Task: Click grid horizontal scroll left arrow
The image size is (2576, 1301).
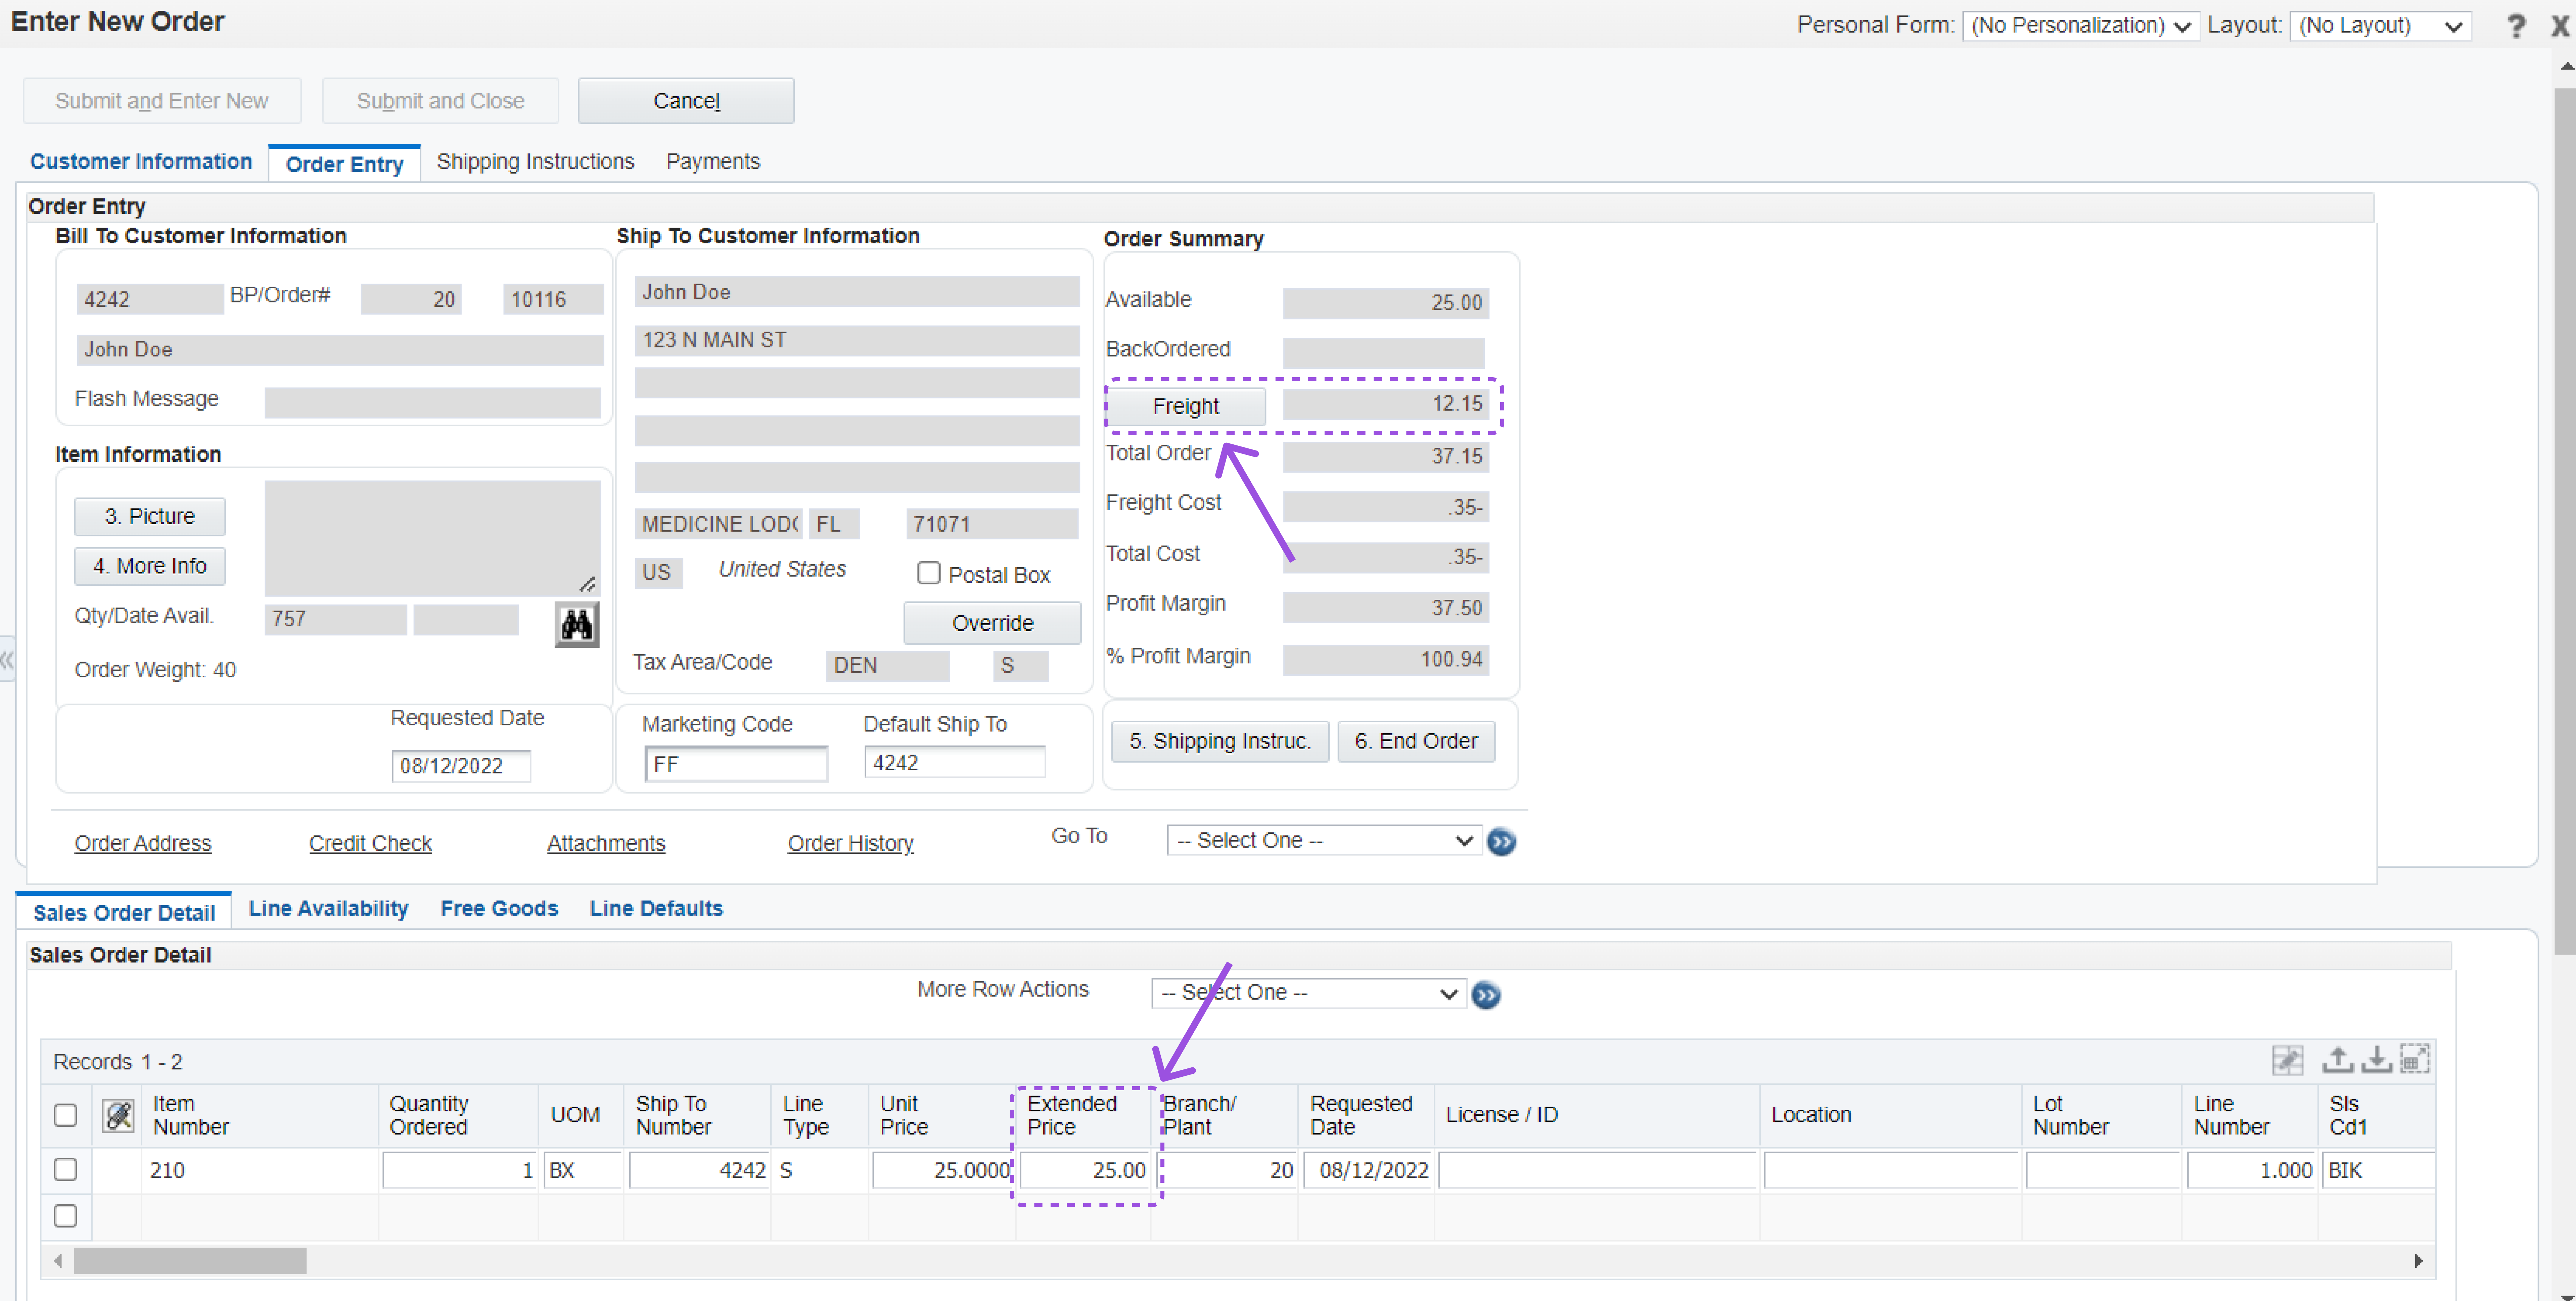Action: click(58, 1261)
